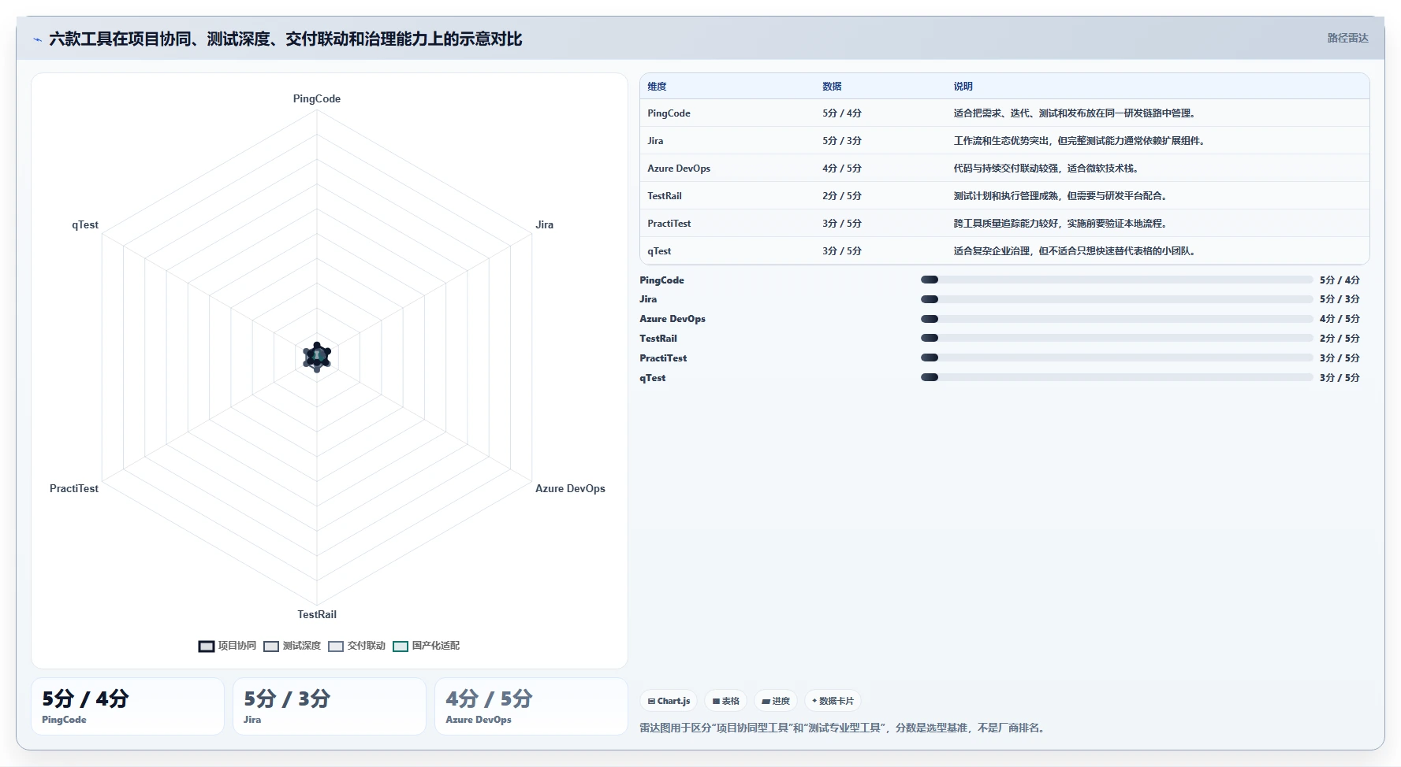Open the PingCode 5分 / 4分 summary card
This screenshot has height=767, width=1401.
128,706
